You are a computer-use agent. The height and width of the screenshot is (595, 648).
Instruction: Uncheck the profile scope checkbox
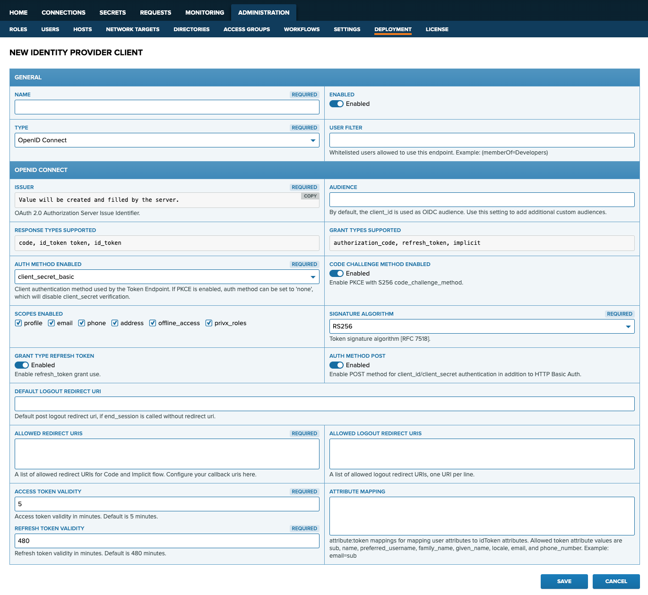coord(18,323)
